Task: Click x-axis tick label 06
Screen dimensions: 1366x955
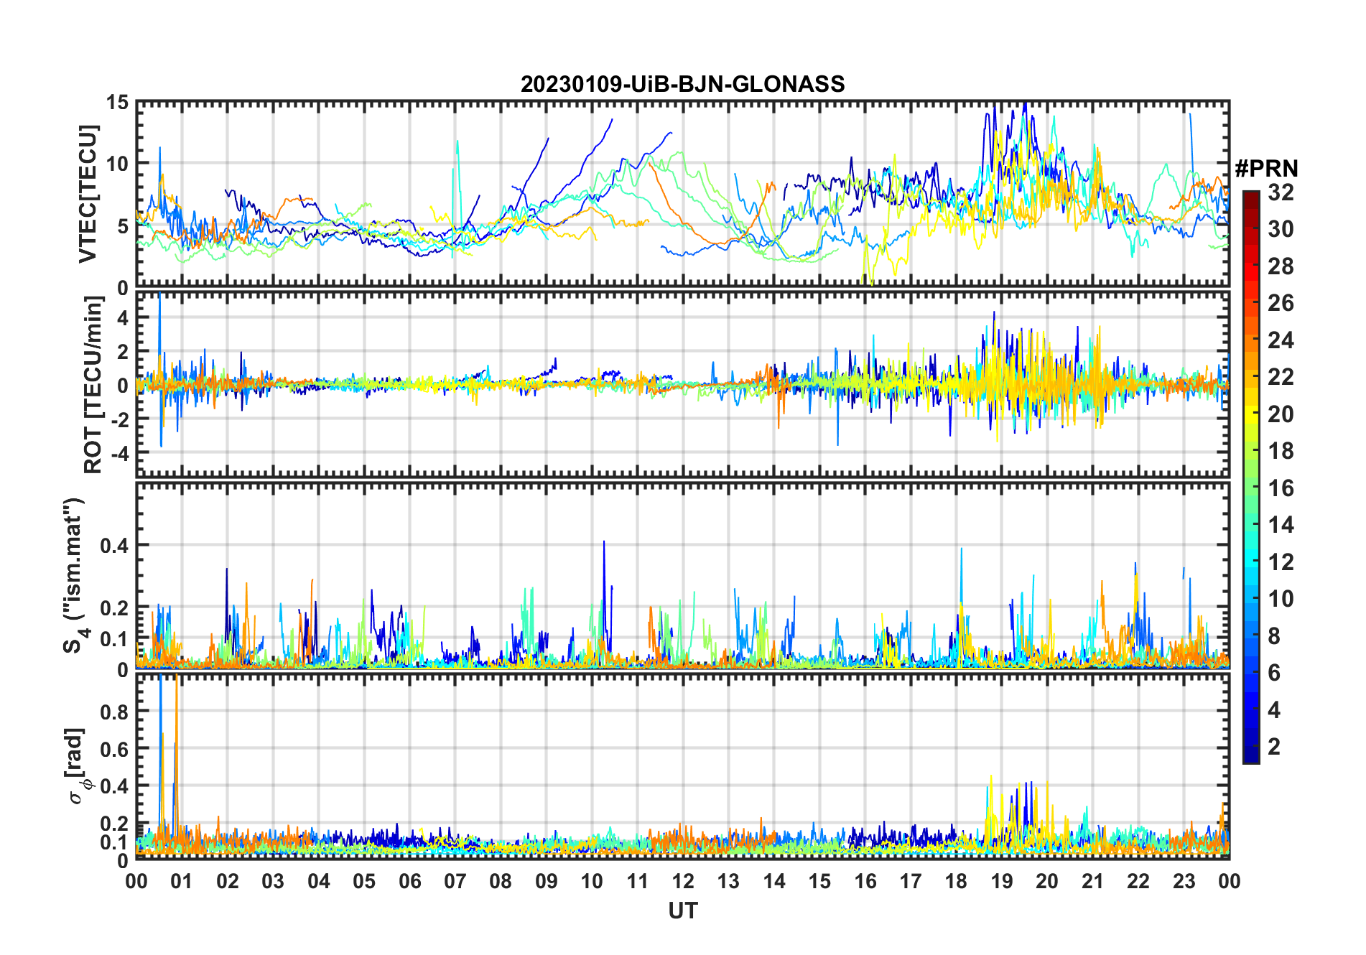Action: tap(409, 881)
